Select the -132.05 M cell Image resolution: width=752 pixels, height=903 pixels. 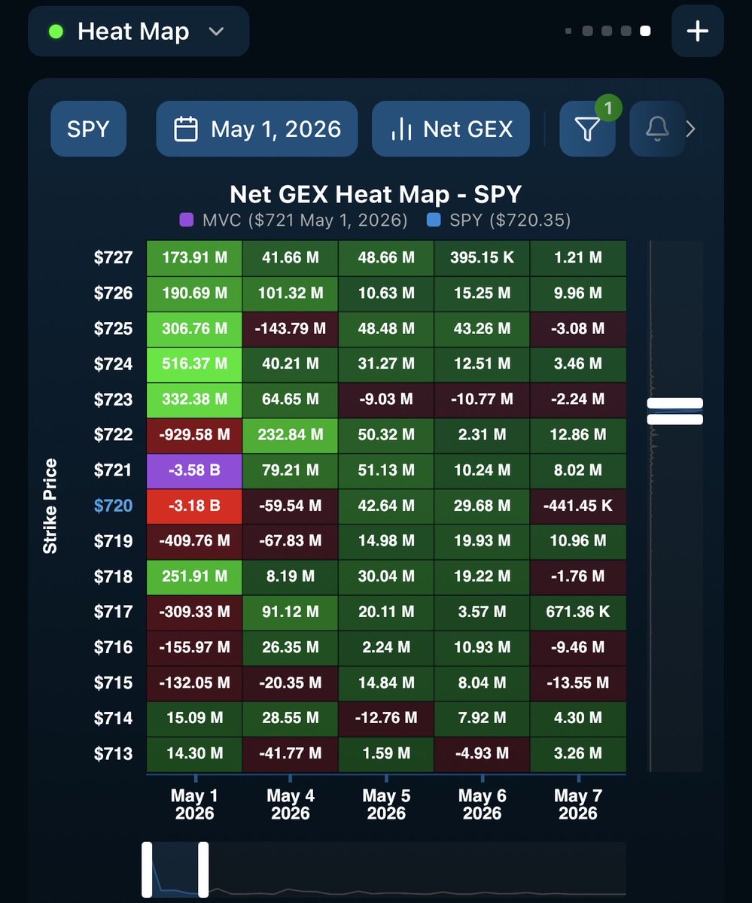pyautogui.click(x=194, y=683)
